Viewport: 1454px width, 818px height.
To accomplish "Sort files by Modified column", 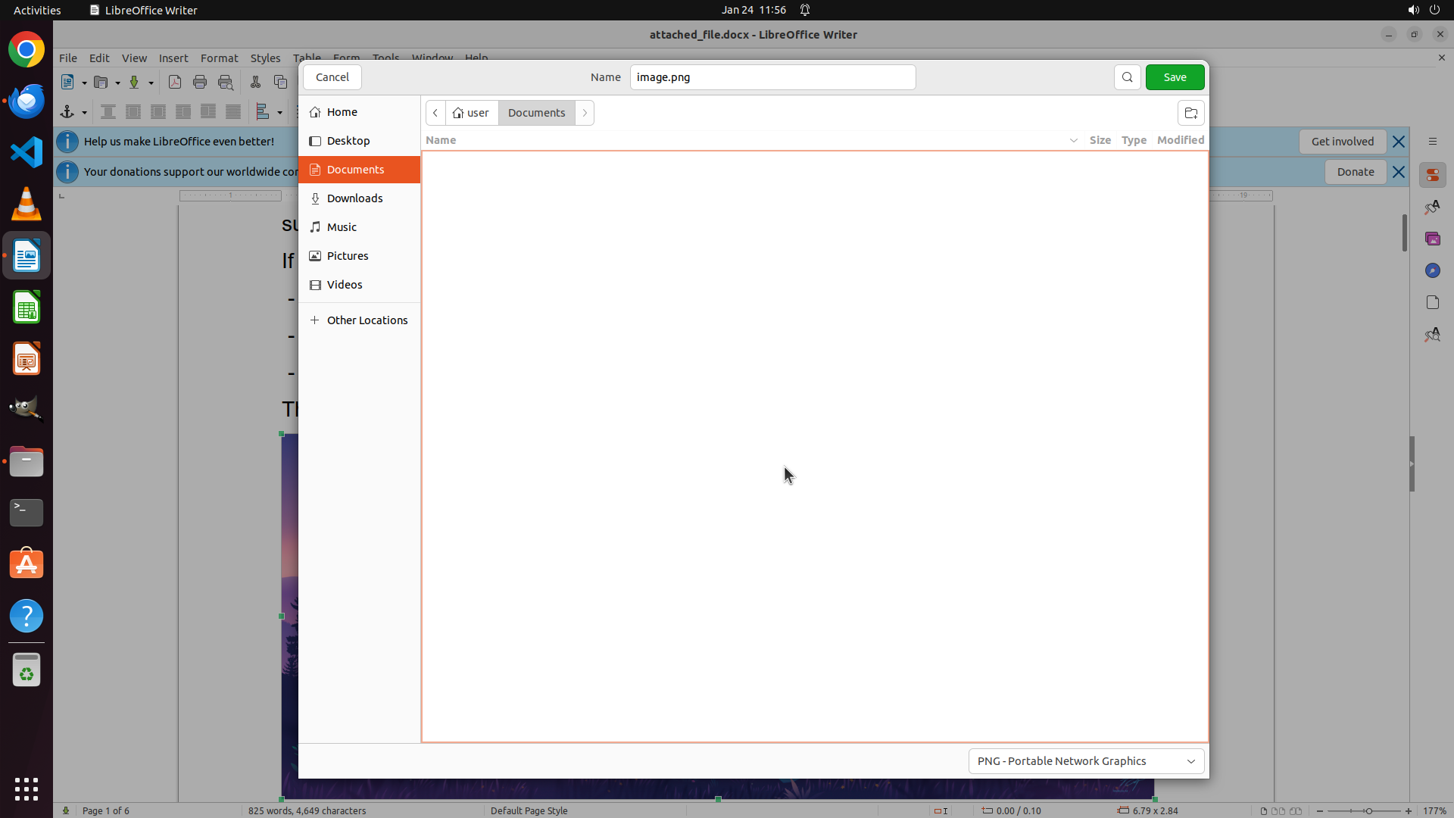I will point(1180,140).
